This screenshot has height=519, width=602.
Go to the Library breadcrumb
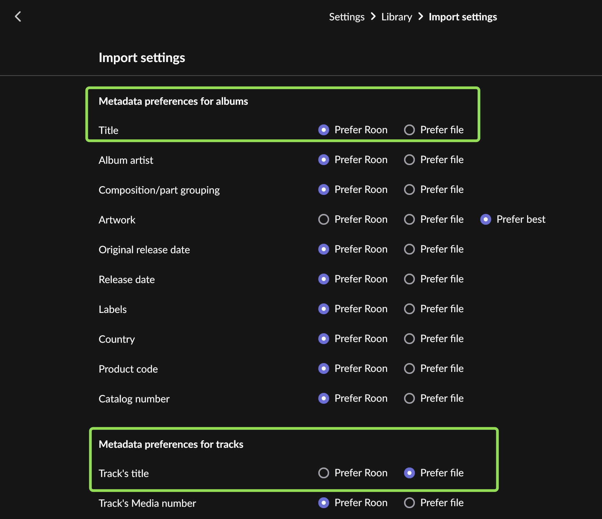[x=396, y=17]
